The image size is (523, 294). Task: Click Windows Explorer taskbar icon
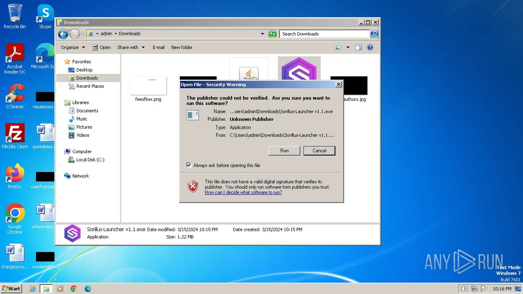coord(46,289)
